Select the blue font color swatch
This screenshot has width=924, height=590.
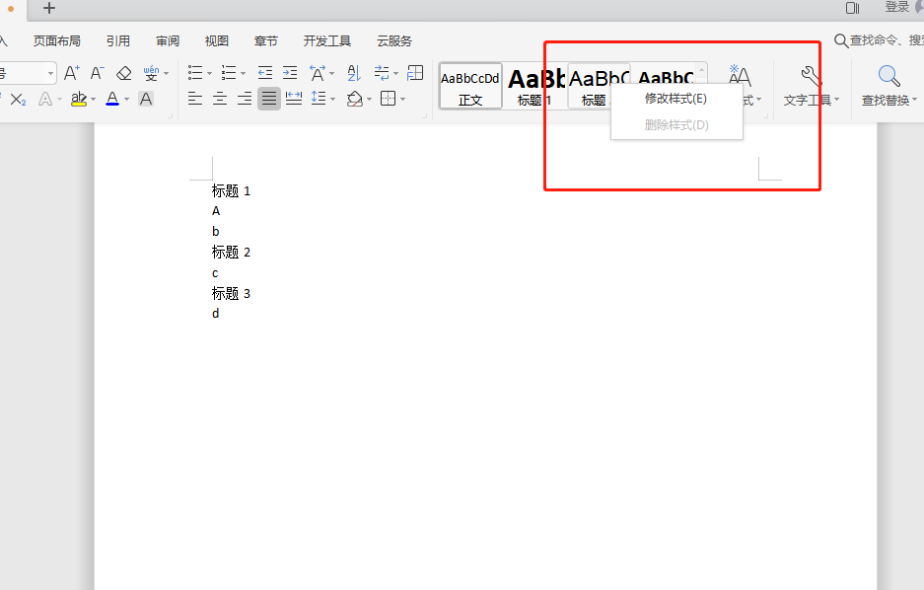pyautogui.click(x=112, y=103)
